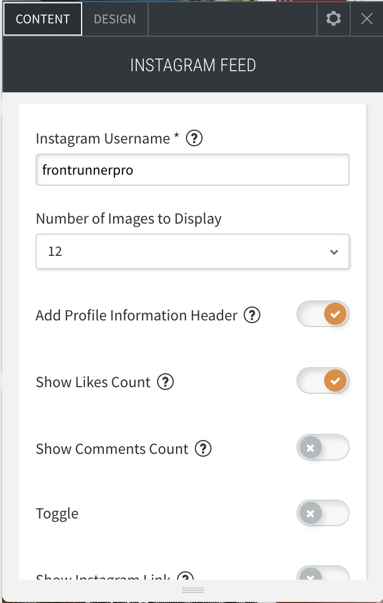Image resolution: width=383 pixels, height=603 pixels.
Task: Click help icon next to Show Comments Count
Action: point(203,448)
